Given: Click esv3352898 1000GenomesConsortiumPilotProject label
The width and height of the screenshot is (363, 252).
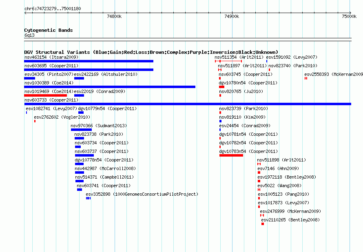Looking at the screenshot, I should 142,194.
